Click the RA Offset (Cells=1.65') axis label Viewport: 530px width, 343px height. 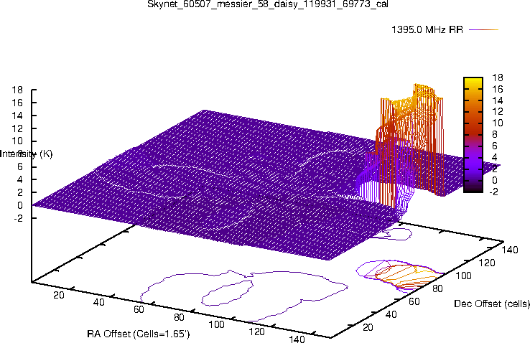coord(139,334)
